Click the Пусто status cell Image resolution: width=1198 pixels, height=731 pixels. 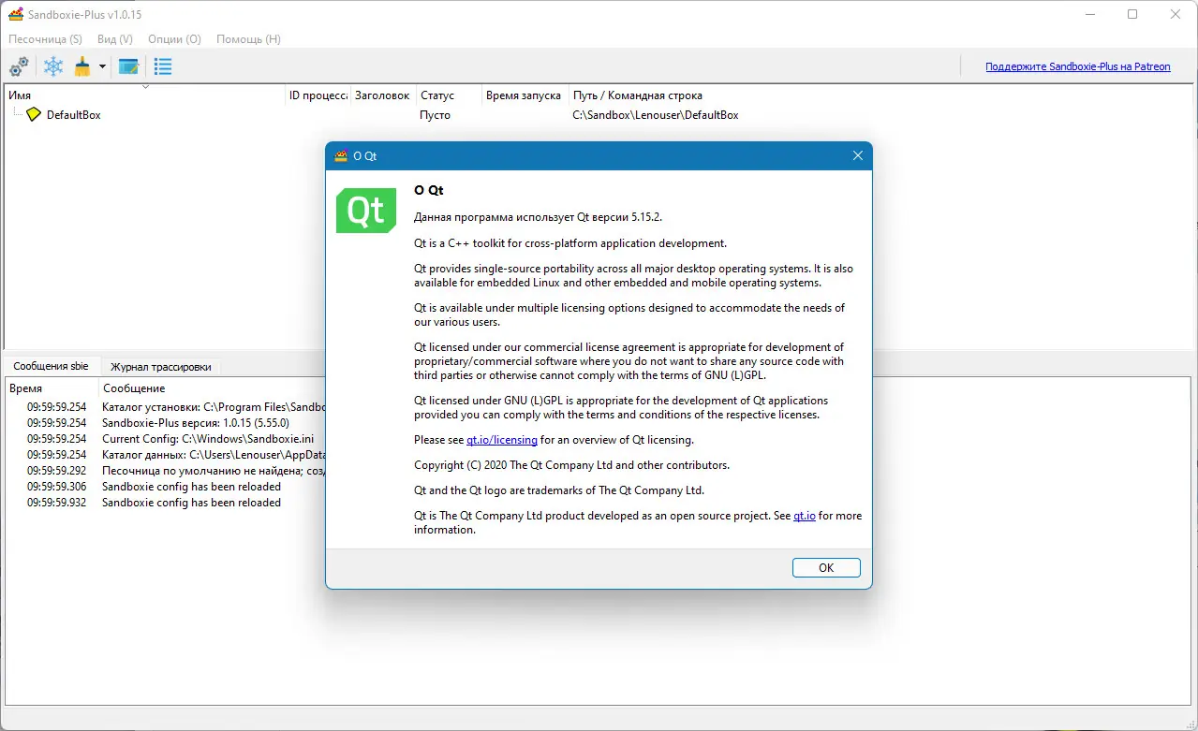click(x=436, y=115)
